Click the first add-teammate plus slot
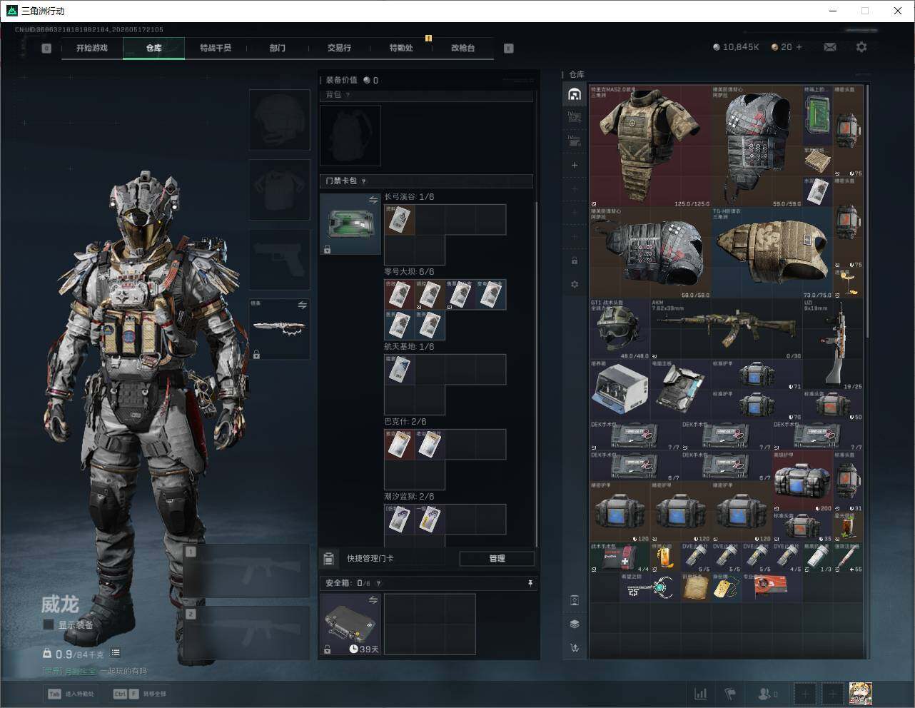The image size is (915, 708). 805,694
